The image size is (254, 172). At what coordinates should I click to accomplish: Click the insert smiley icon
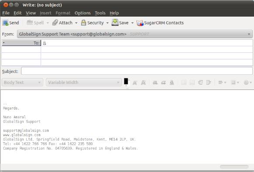click(246, 83)
